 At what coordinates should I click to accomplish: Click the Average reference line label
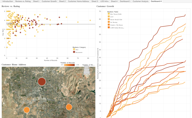point(9,23)
